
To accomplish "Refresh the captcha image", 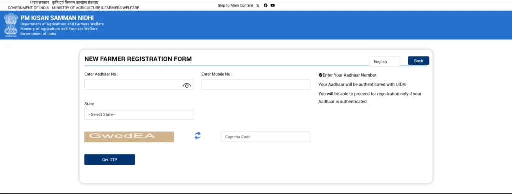I will (x=198, y=136).
